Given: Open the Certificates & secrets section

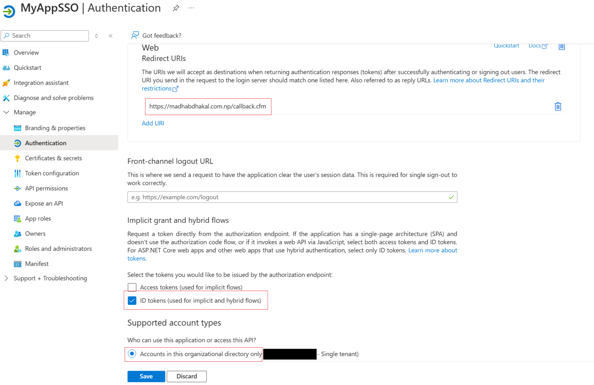Looking at the screenshot, I should click(53, 158).
